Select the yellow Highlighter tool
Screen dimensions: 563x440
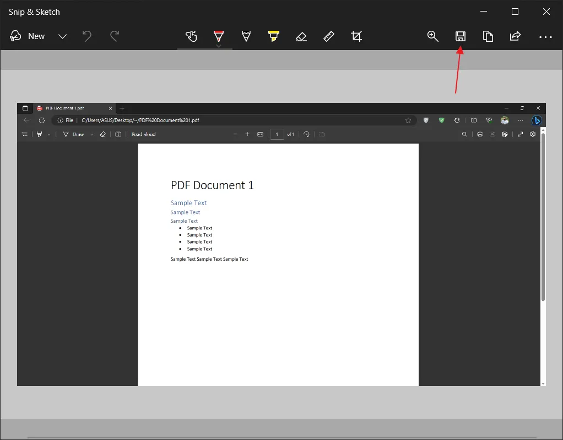274,36
